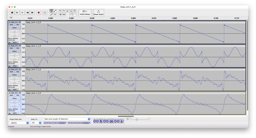Image resolution: width=256 pixels, height=138 pixels.
Task: Click the Zoom In magnifier
Action: point(60,11)
